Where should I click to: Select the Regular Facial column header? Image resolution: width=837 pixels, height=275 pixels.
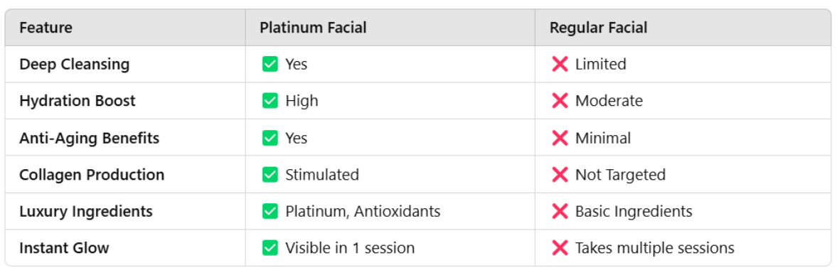[598, 28]
